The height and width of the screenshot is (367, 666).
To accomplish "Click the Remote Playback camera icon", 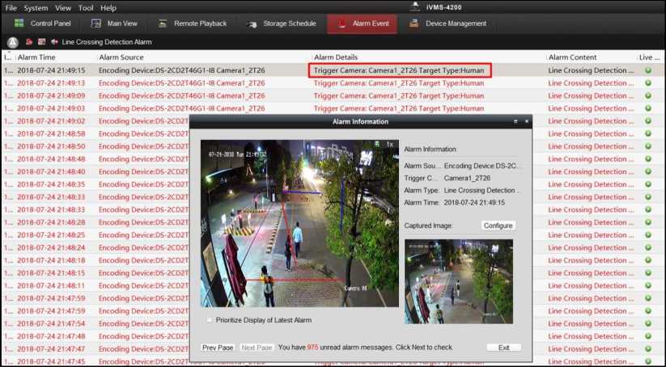I will pos(162,23).
